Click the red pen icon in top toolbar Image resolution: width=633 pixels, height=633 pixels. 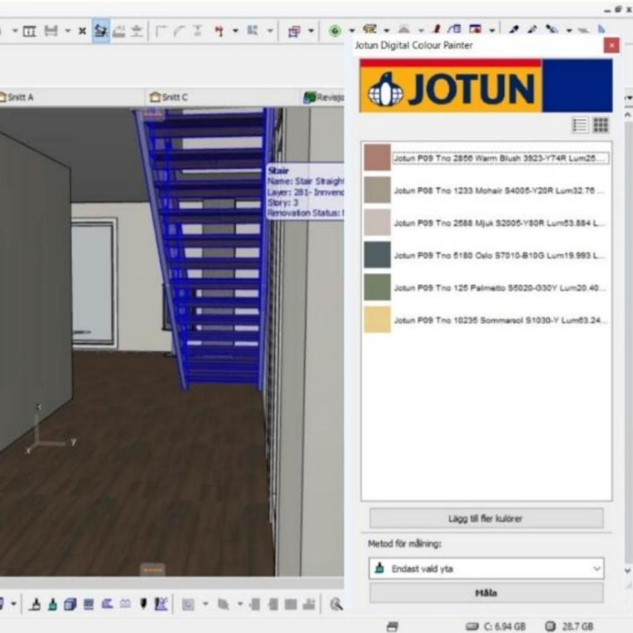[x=437, y=30]
